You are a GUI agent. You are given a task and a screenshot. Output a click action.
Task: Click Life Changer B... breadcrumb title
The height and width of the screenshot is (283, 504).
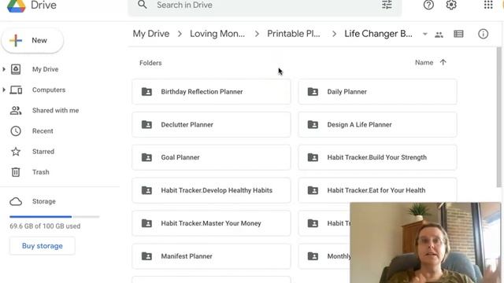click(x=378, y=34)
